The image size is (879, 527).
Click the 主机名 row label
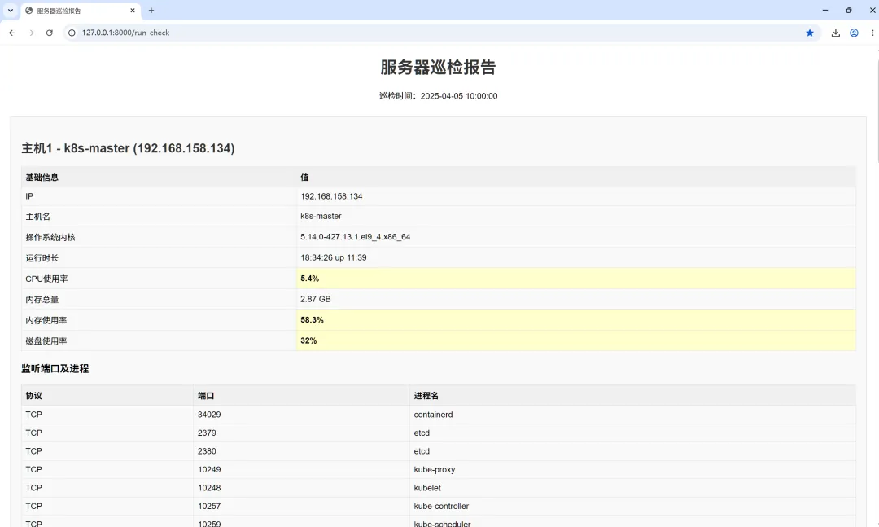[37, 217]
